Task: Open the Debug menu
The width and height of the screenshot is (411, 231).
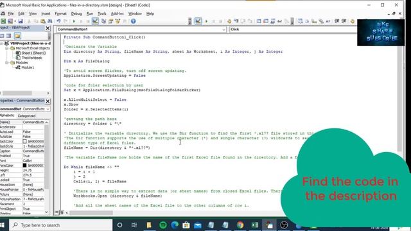Action: tap(76, 13)
